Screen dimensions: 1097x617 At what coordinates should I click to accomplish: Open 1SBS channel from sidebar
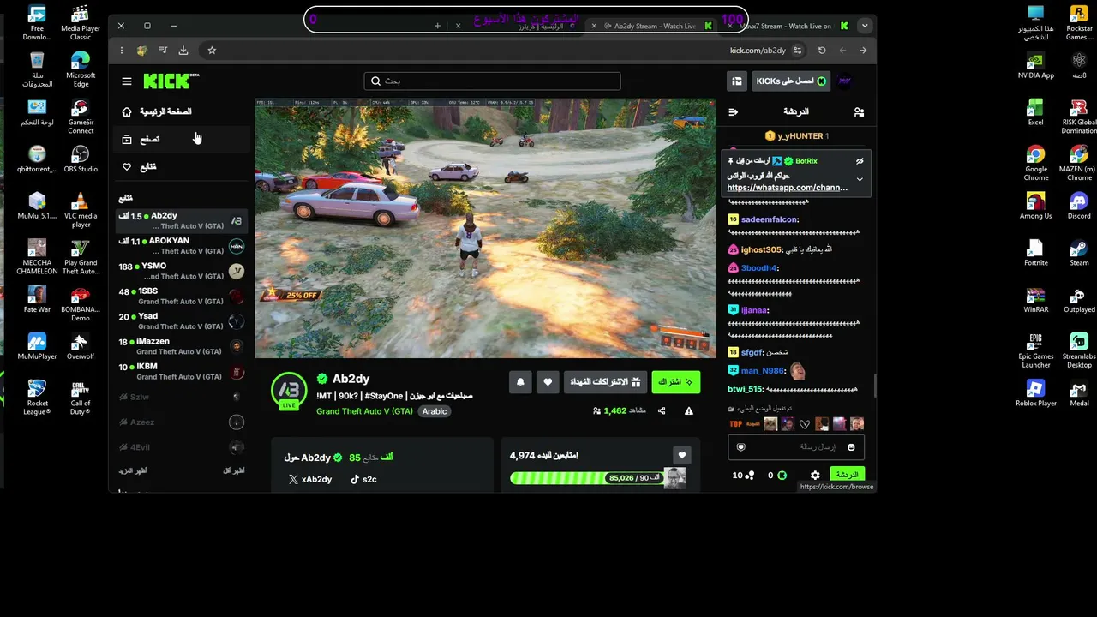tap(181, 296)
